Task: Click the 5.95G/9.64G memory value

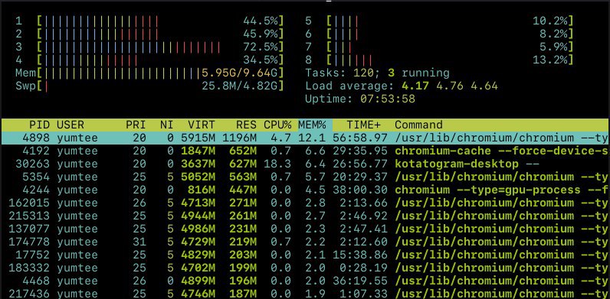Action: (x=239, y=73)
